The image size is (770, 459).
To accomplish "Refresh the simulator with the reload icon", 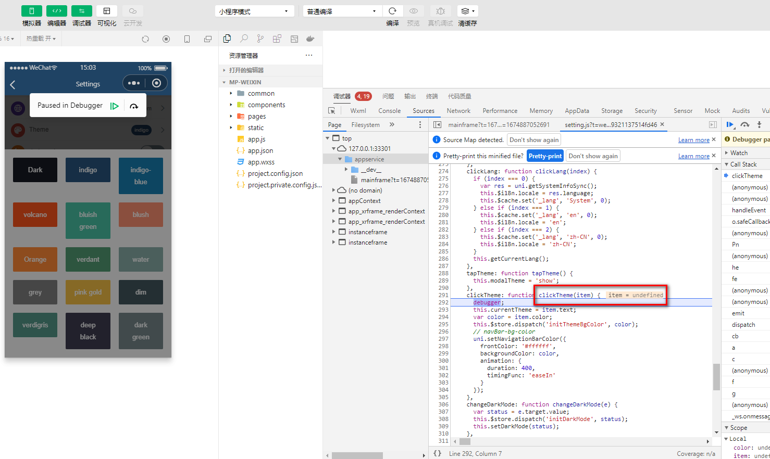I will [145, 39].
